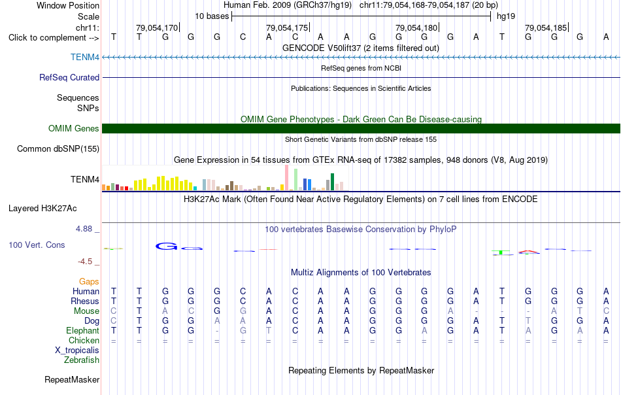Click the dark green GTEx expression bar
Screen dimensions: 621x395
[333, 182]
